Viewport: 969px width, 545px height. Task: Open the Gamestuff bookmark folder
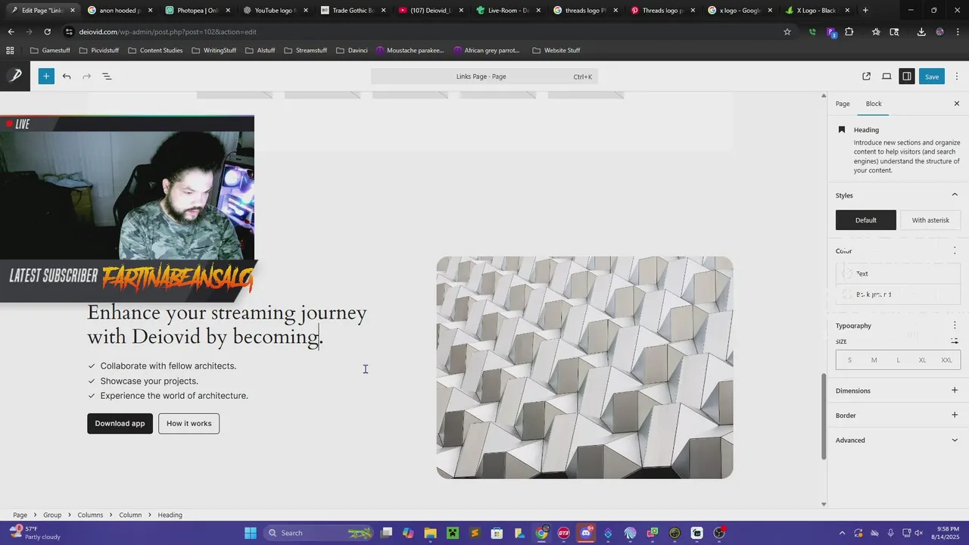tap(51, 50)
